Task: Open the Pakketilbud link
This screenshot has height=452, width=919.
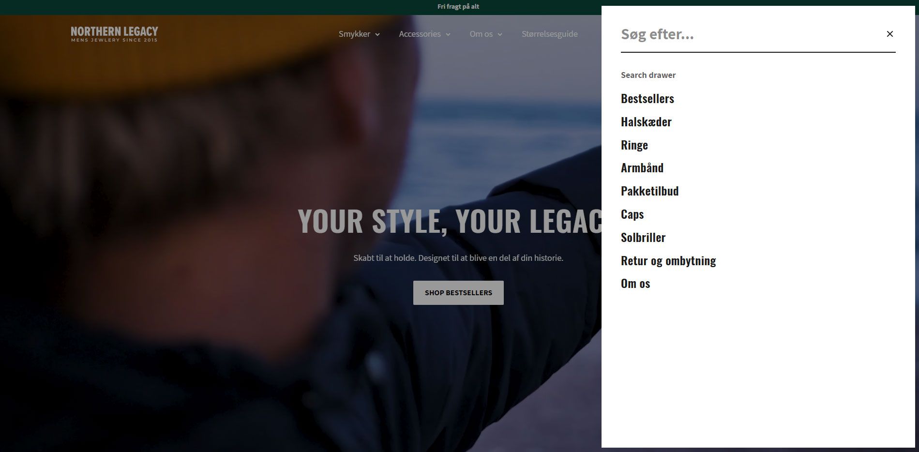Action: (649, 191)
